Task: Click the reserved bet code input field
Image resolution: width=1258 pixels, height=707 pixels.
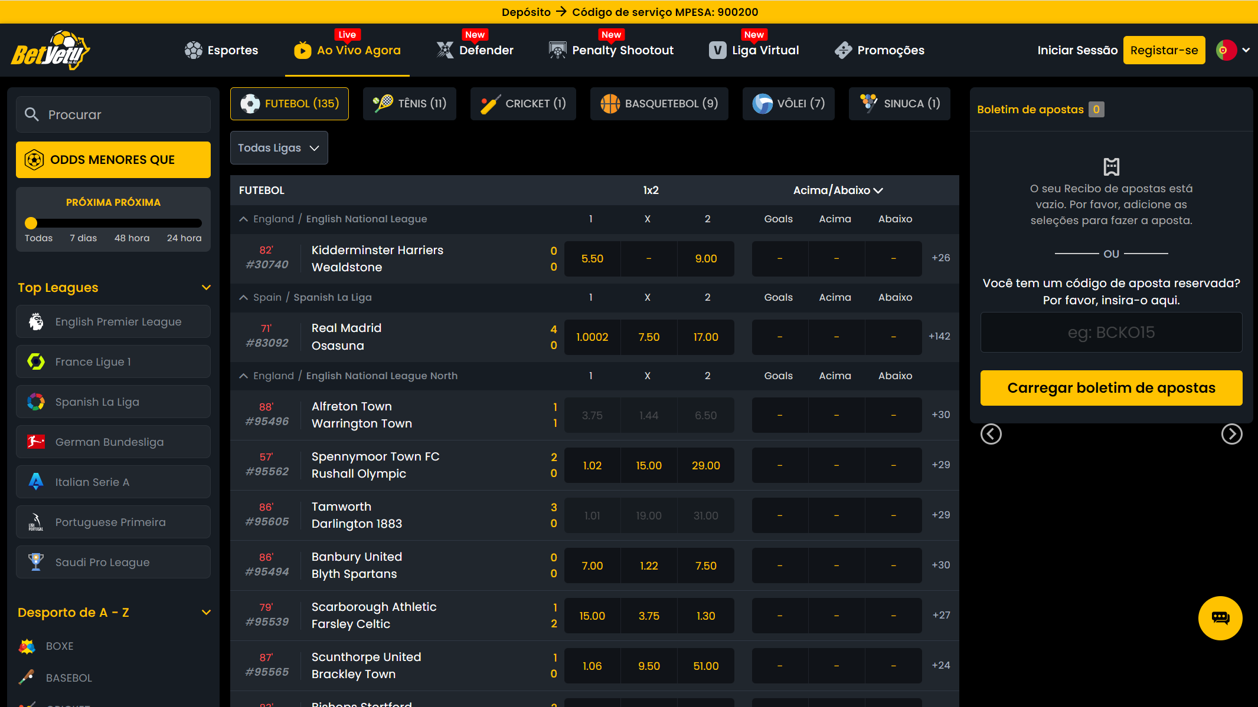Action: [x=1112, y=333]
